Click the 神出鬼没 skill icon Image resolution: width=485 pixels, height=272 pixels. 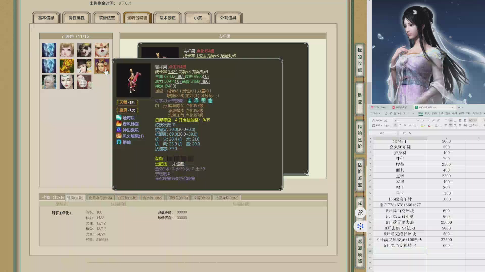click(x=119, y=130)
